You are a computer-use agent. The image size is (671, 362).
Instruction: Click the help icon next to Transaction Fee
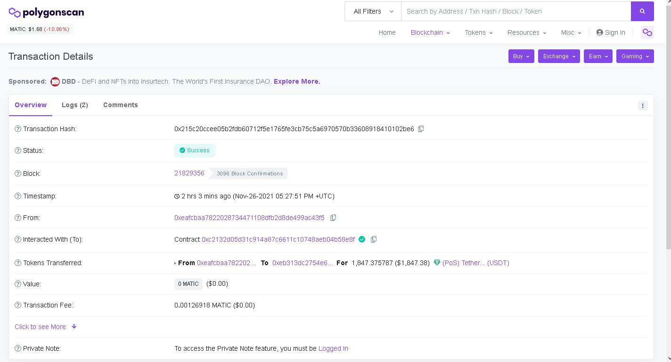click(x=17, y=305)
